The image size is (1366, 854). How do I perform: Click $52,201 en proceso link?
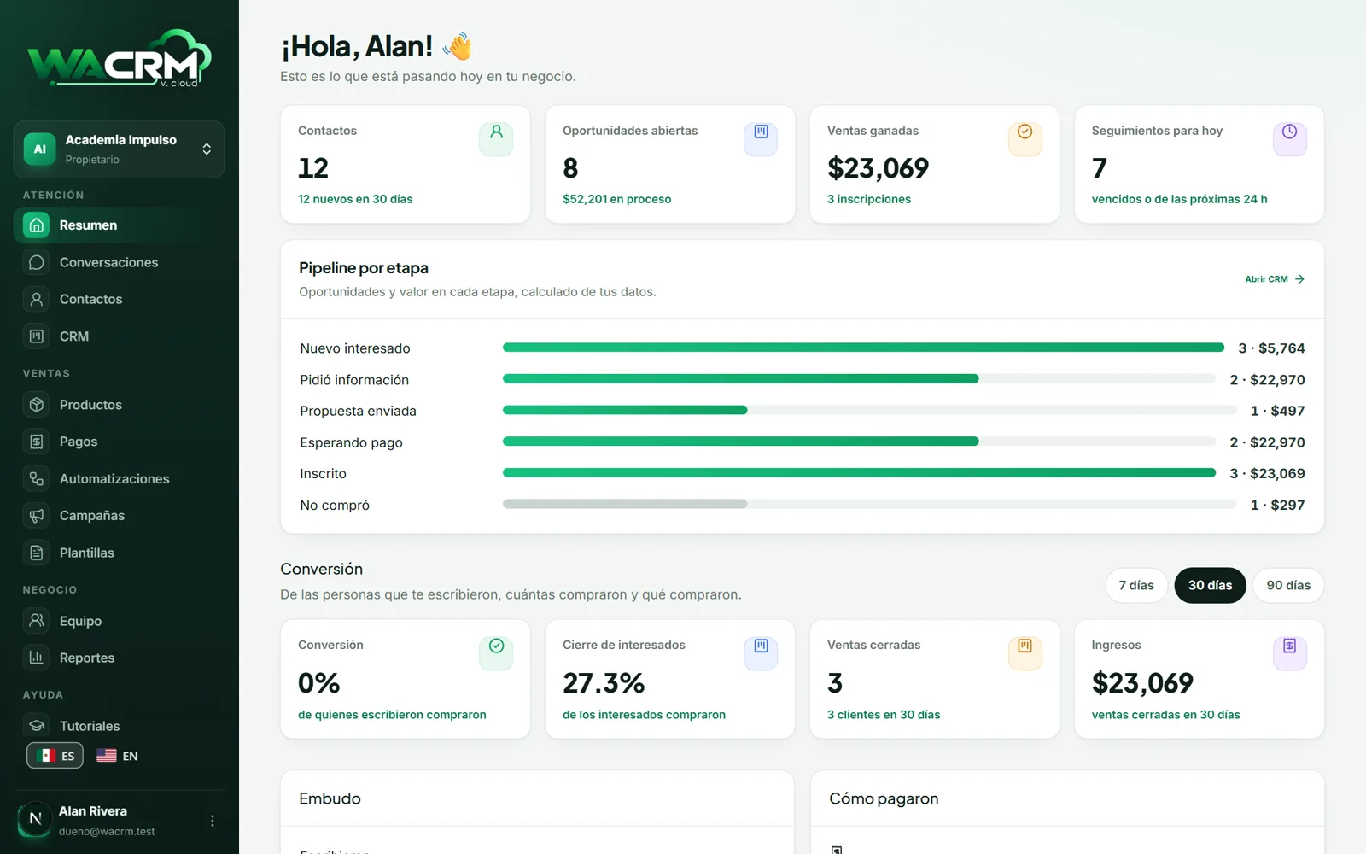pos(616,199)
